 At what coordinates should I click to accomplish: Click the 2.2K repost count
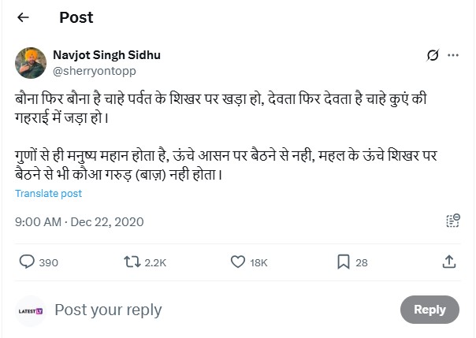tap(155, 262)
